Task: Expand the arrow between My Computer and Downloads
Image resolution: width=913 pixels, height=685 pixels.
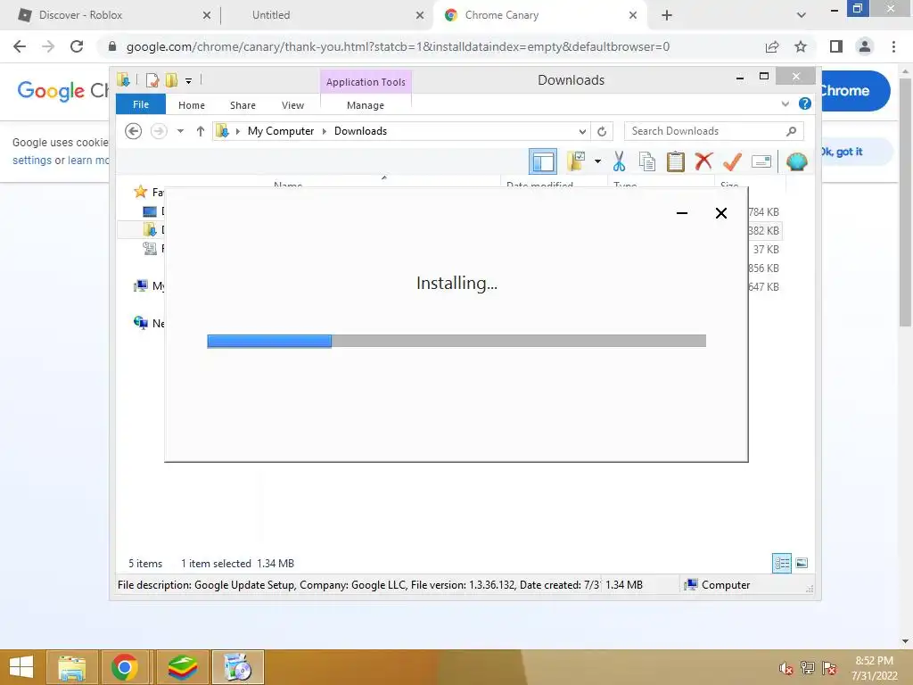Action: tap(325, 131)
